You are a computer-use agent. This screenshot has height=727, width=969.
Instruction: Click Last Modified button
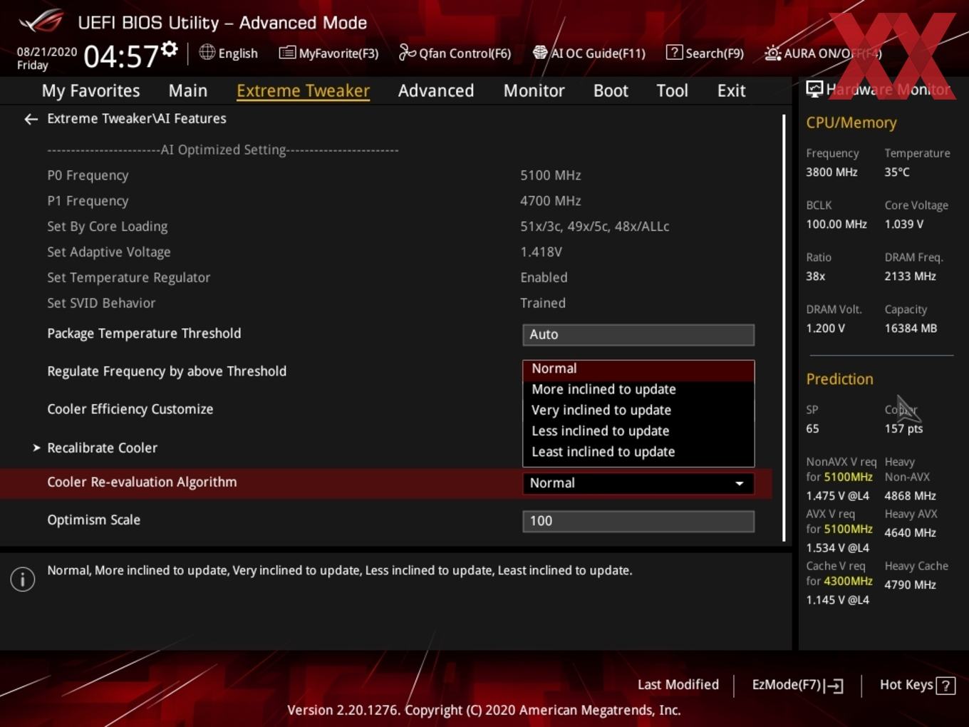coord(678,684)
